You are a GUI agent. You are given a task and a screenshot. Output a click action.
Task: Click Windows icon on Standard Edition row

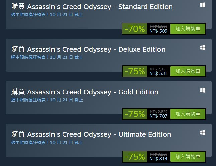tap(203, 5)
